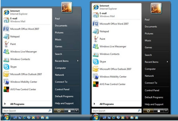Select Search in the blue Start menu
178x121 pixels.
[67, 54]
